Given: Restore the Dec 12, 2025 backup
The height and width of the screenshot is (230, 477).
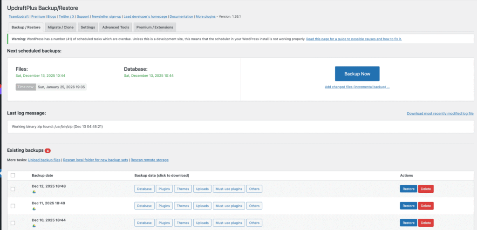Looking at the screenshot, I should [408, 189].
